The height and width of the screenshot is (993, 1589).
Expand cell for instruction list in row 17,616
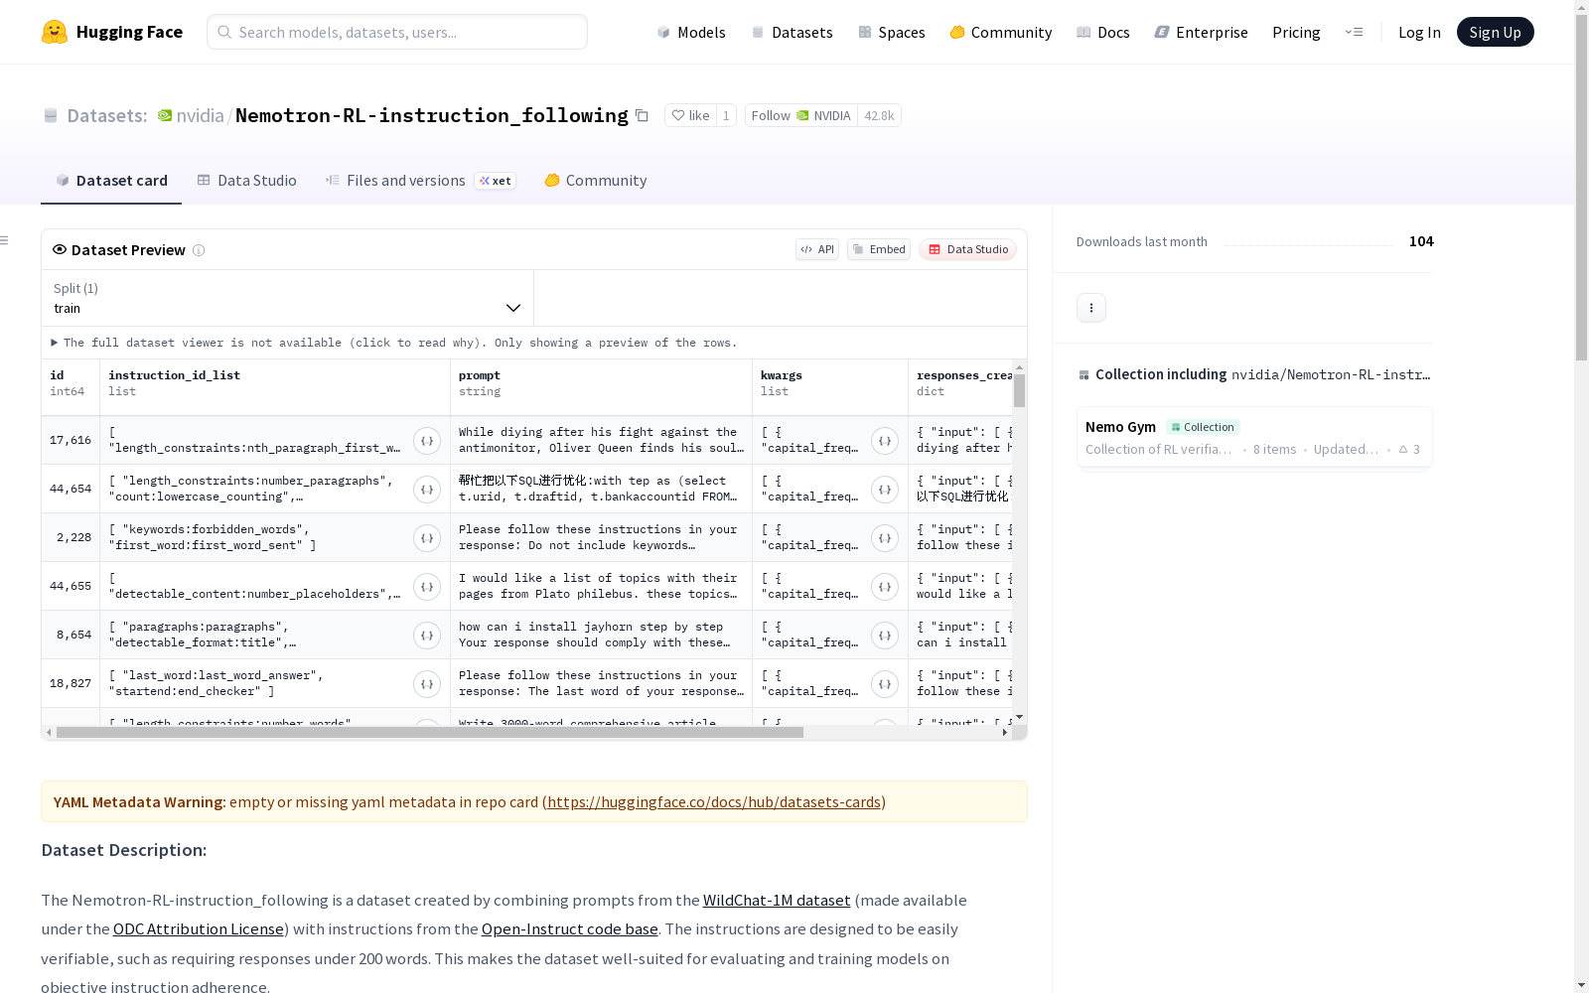427,441
